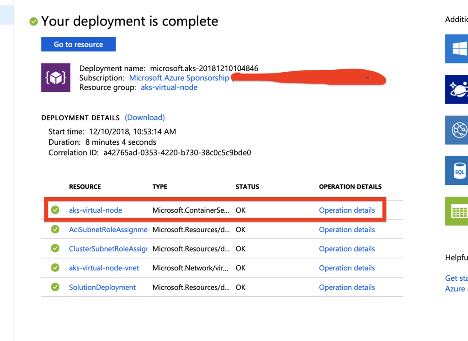This screenshot has height=341, width=468.
Task: Click green check icon next to aks-virtual-node-vnet
Action: [55, 268]
